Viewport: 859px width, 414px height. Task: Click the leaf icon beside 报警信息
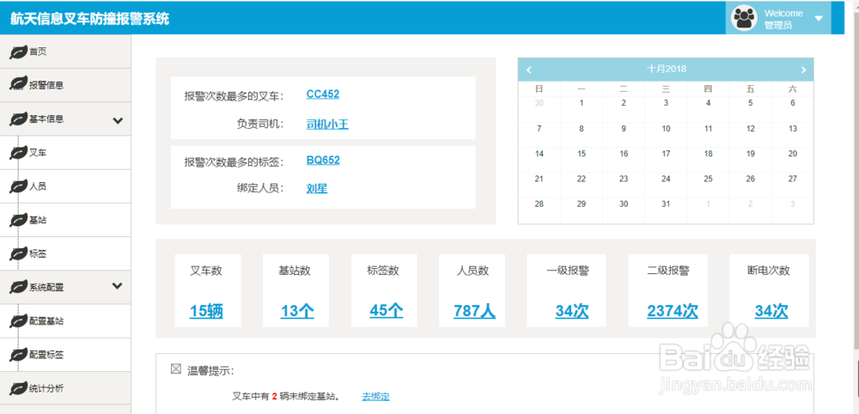click(x=19, y=85)
